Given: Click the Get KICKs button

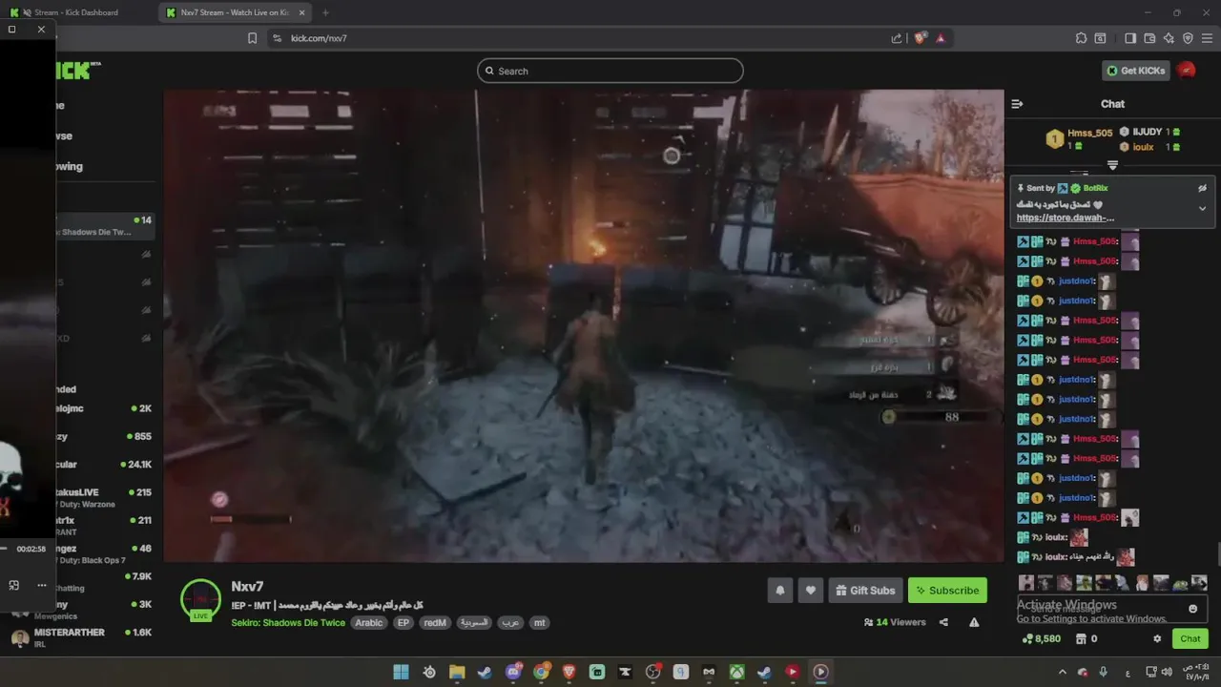Looking at the screenshot, I should pos(1135,71).
